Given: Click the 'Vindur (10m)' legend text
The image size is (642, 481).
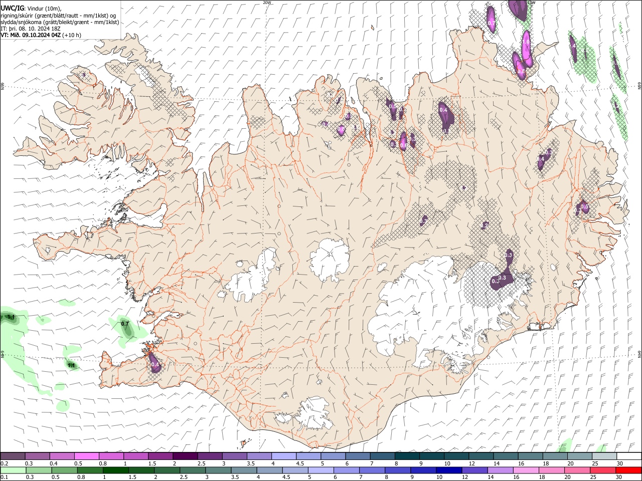Looking at the screenshot, I should point(44,9).
